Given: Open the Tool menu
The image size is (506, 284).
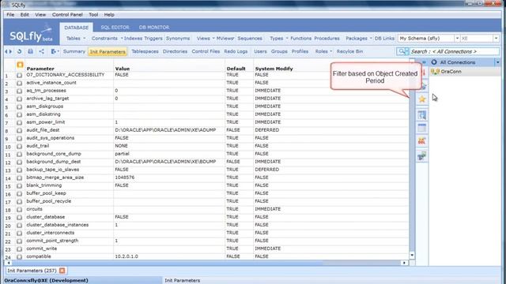Looking at the screenshot, I should tap(93, 14).
